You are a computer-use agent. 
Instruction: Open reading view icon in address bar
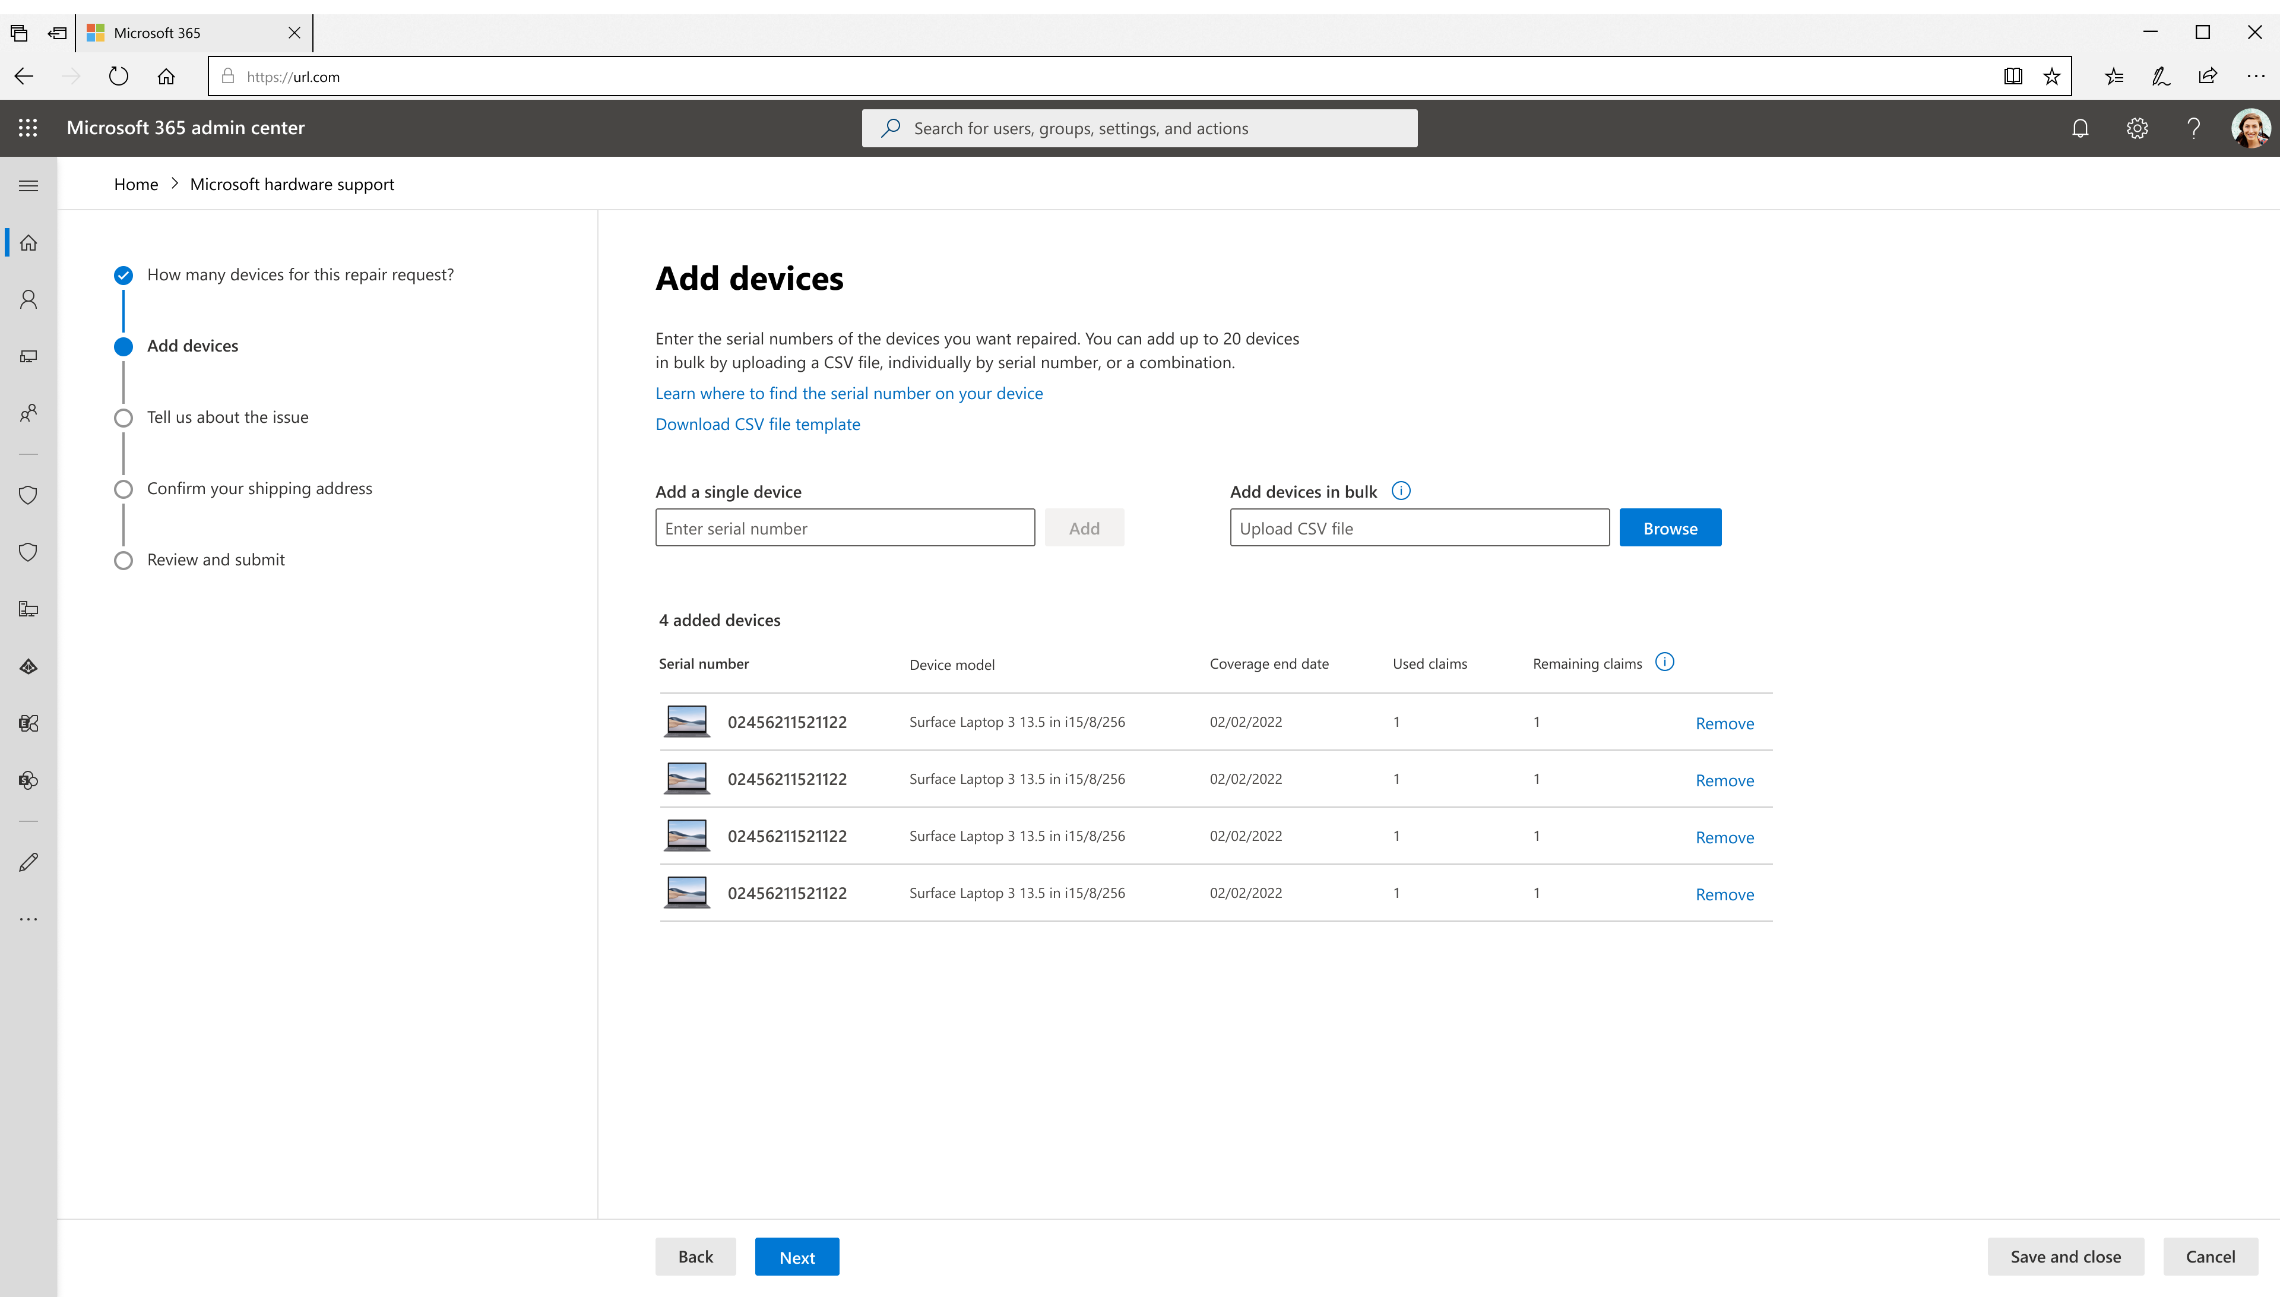point(2013,77)
